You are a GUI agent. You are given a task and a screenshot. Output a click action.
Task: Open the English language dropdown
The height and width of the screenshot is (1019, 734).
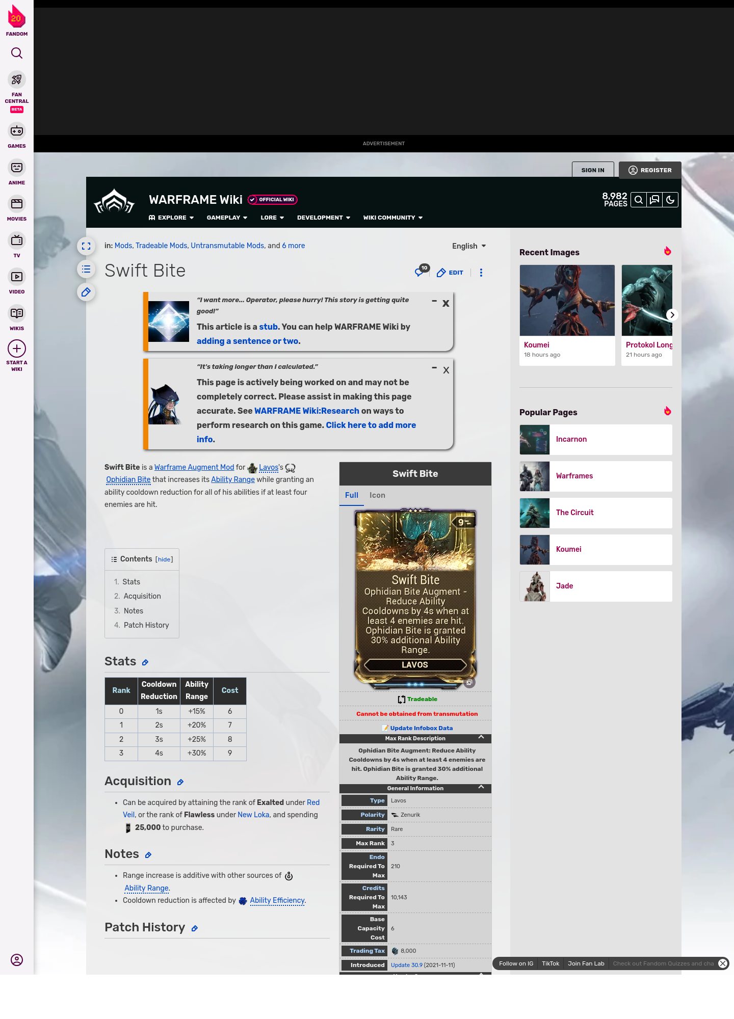click(469, 246)
